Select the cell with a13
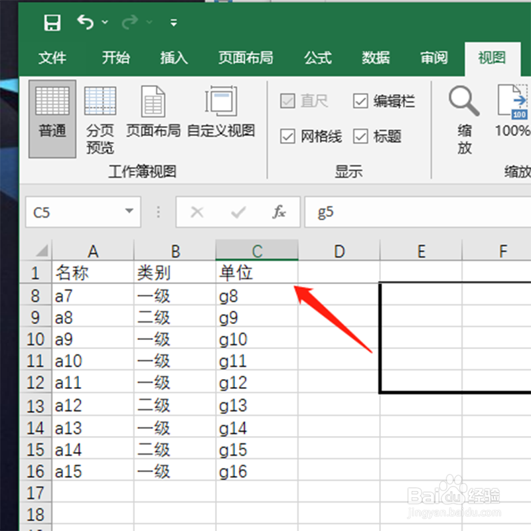This screenshot has height=531, width=531. click(93, 427)
